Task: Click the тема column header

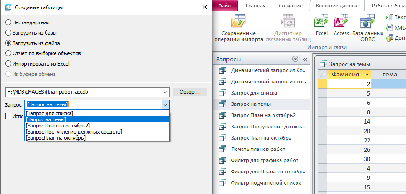Action: pos(389,75)
